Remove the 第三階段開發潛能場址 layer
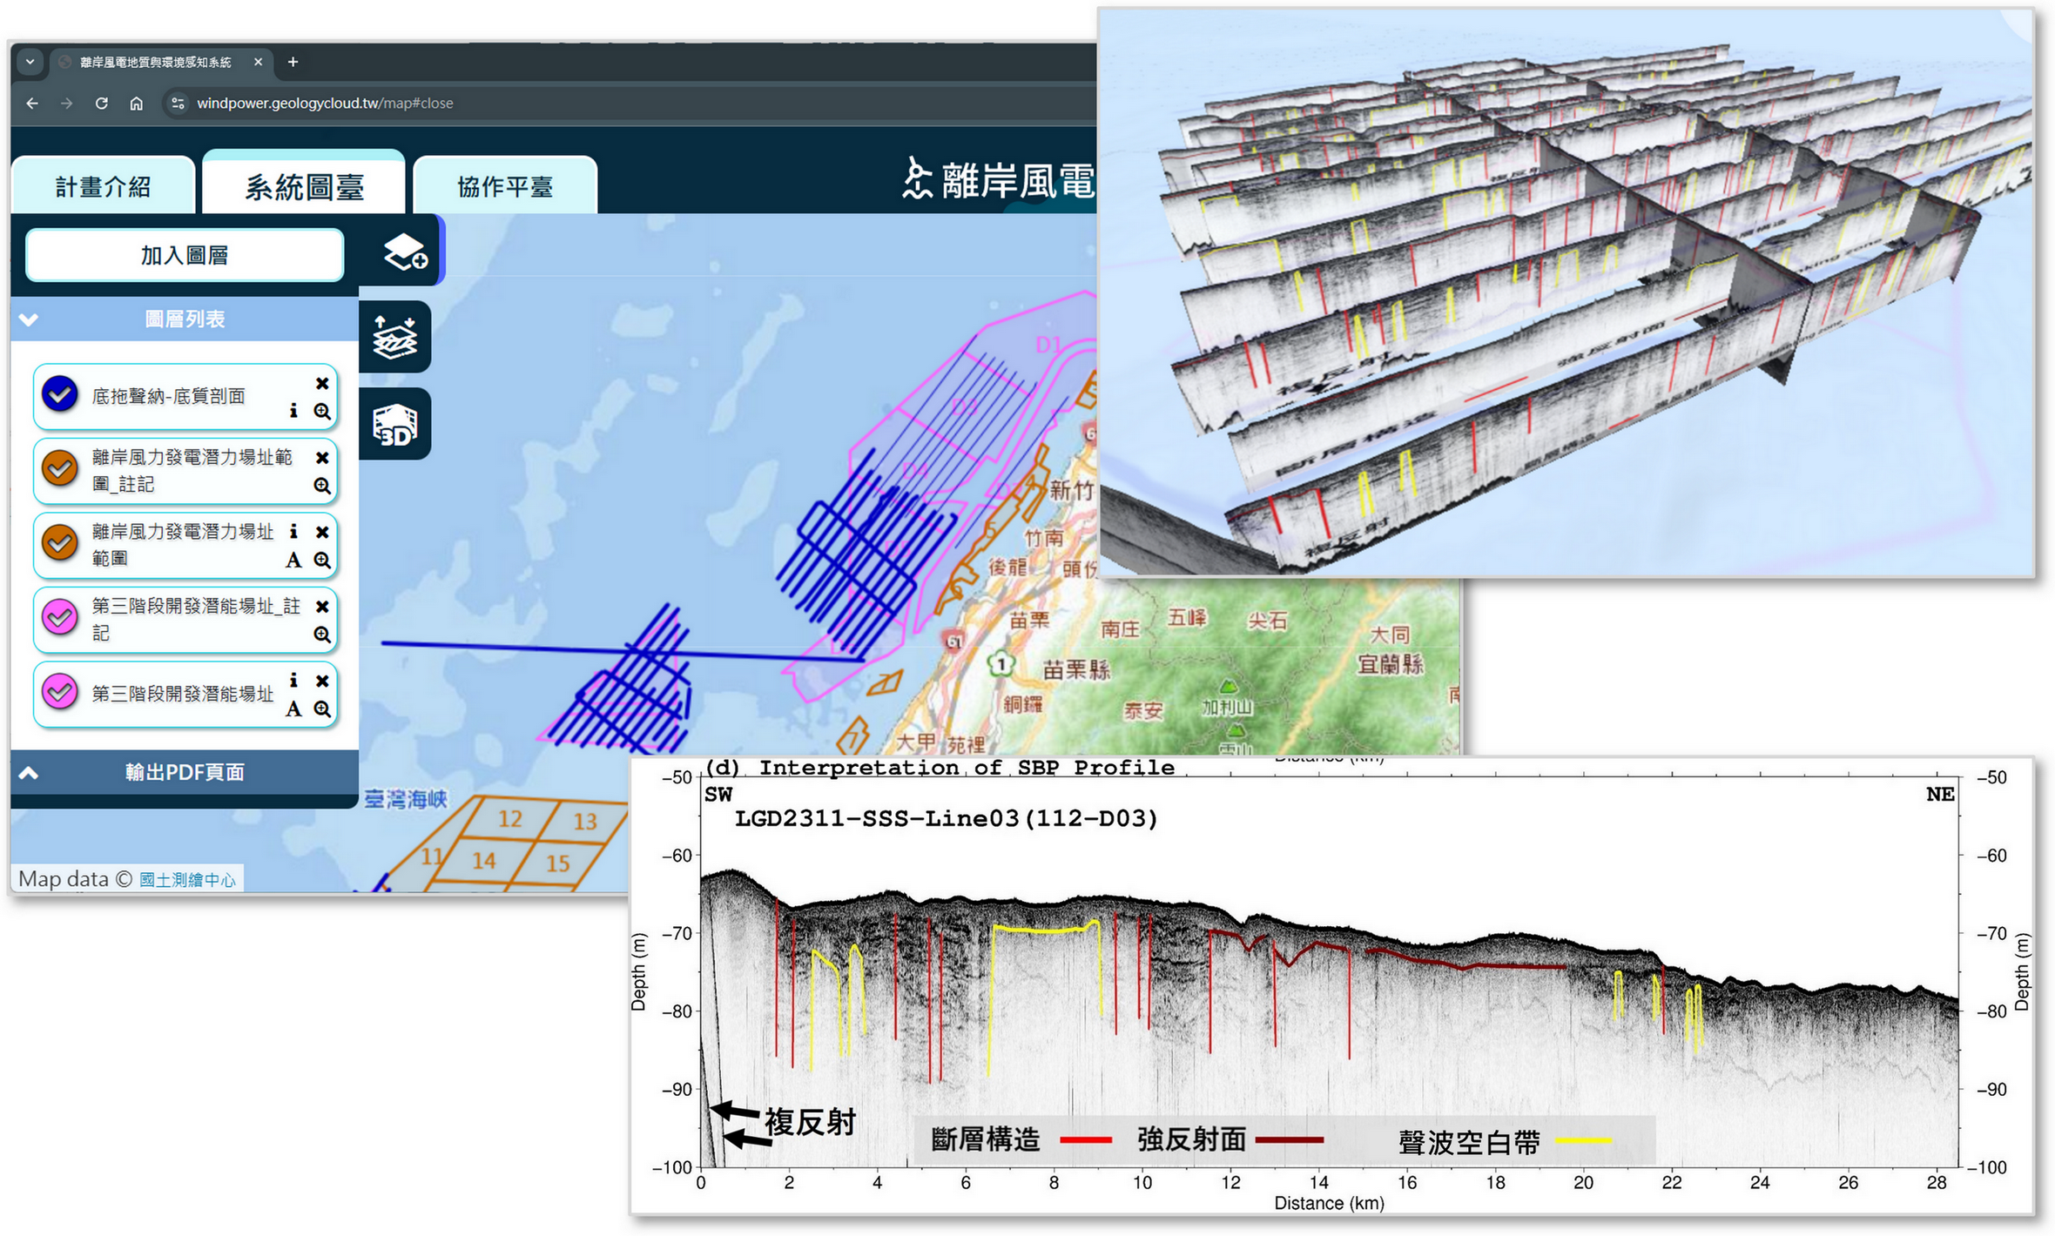This screenshot has width=2055, height=1236. pos(322,681)
